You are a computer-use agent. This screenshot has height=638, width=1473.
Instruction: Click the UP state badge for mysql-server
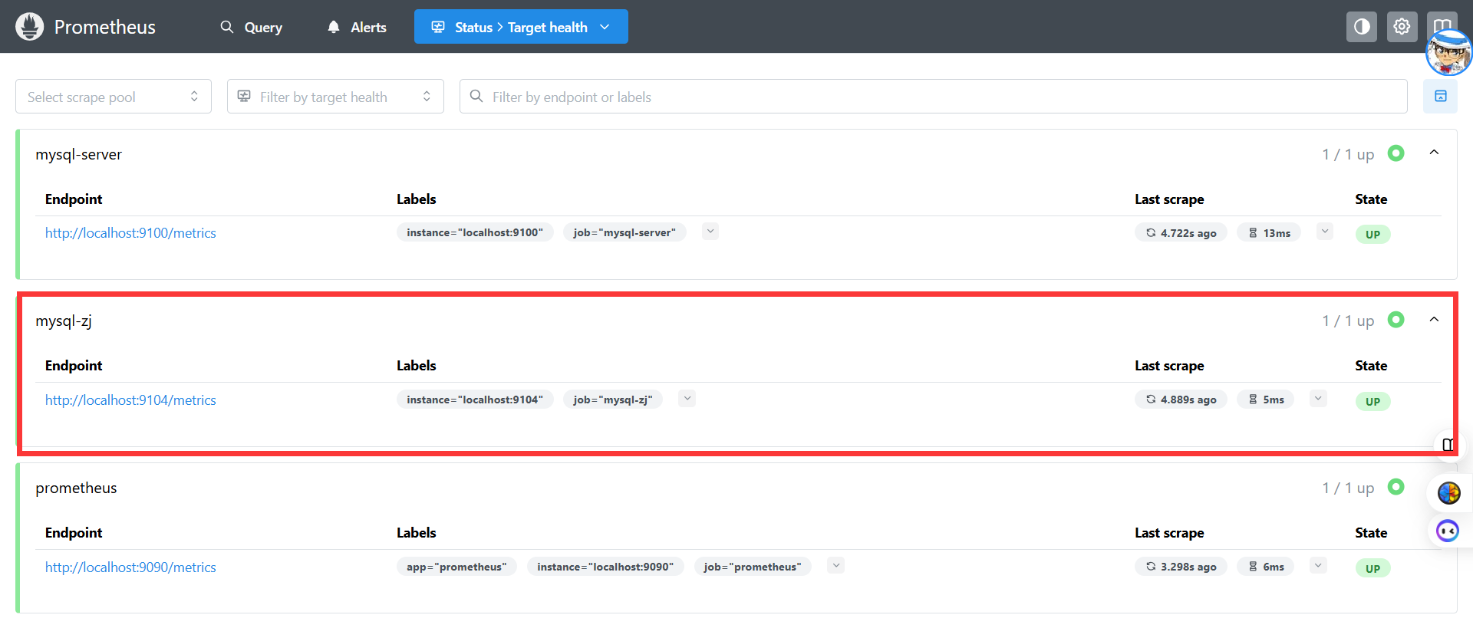1372,235
